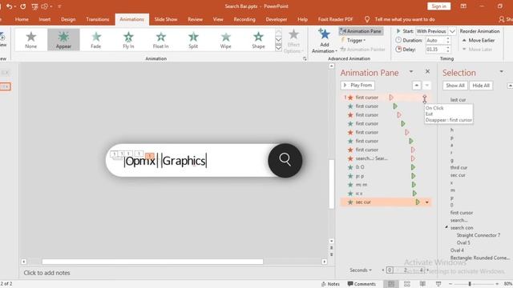
Task: Switch to Normal view in status bar
Action: tap(391, 284)
